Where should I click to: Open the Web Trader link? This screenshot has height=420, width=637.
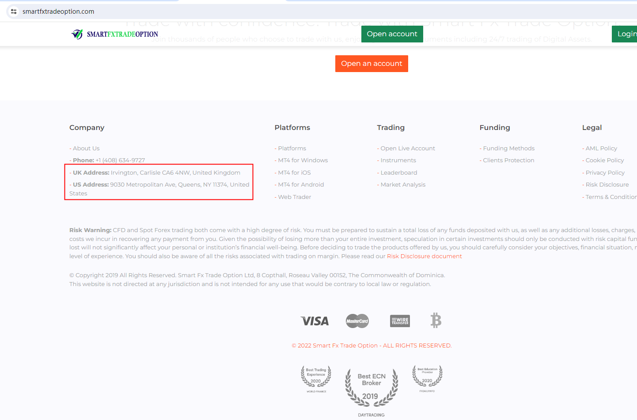294,197
